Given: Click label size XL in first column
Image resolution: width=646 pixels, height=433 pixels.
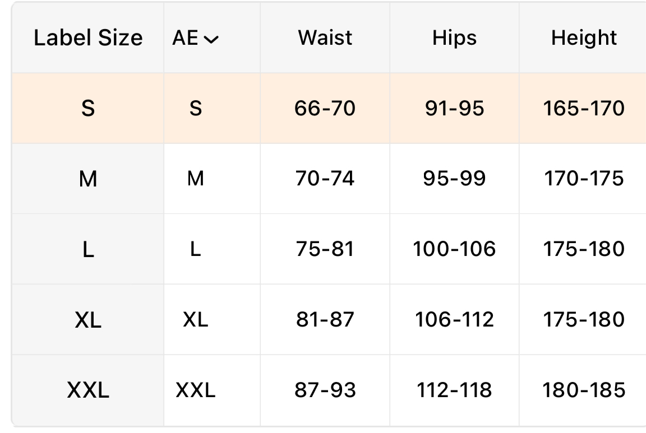Looking at the screenshot, I should coord(88,320).
